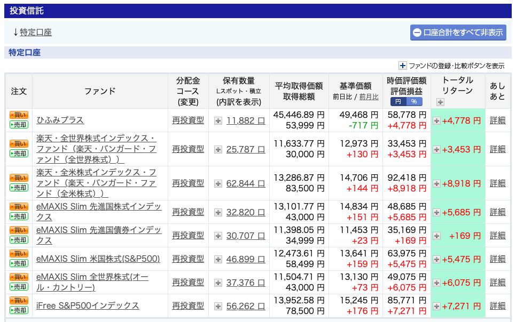Jump to 特定口座 anchor link

pos(36,32)
